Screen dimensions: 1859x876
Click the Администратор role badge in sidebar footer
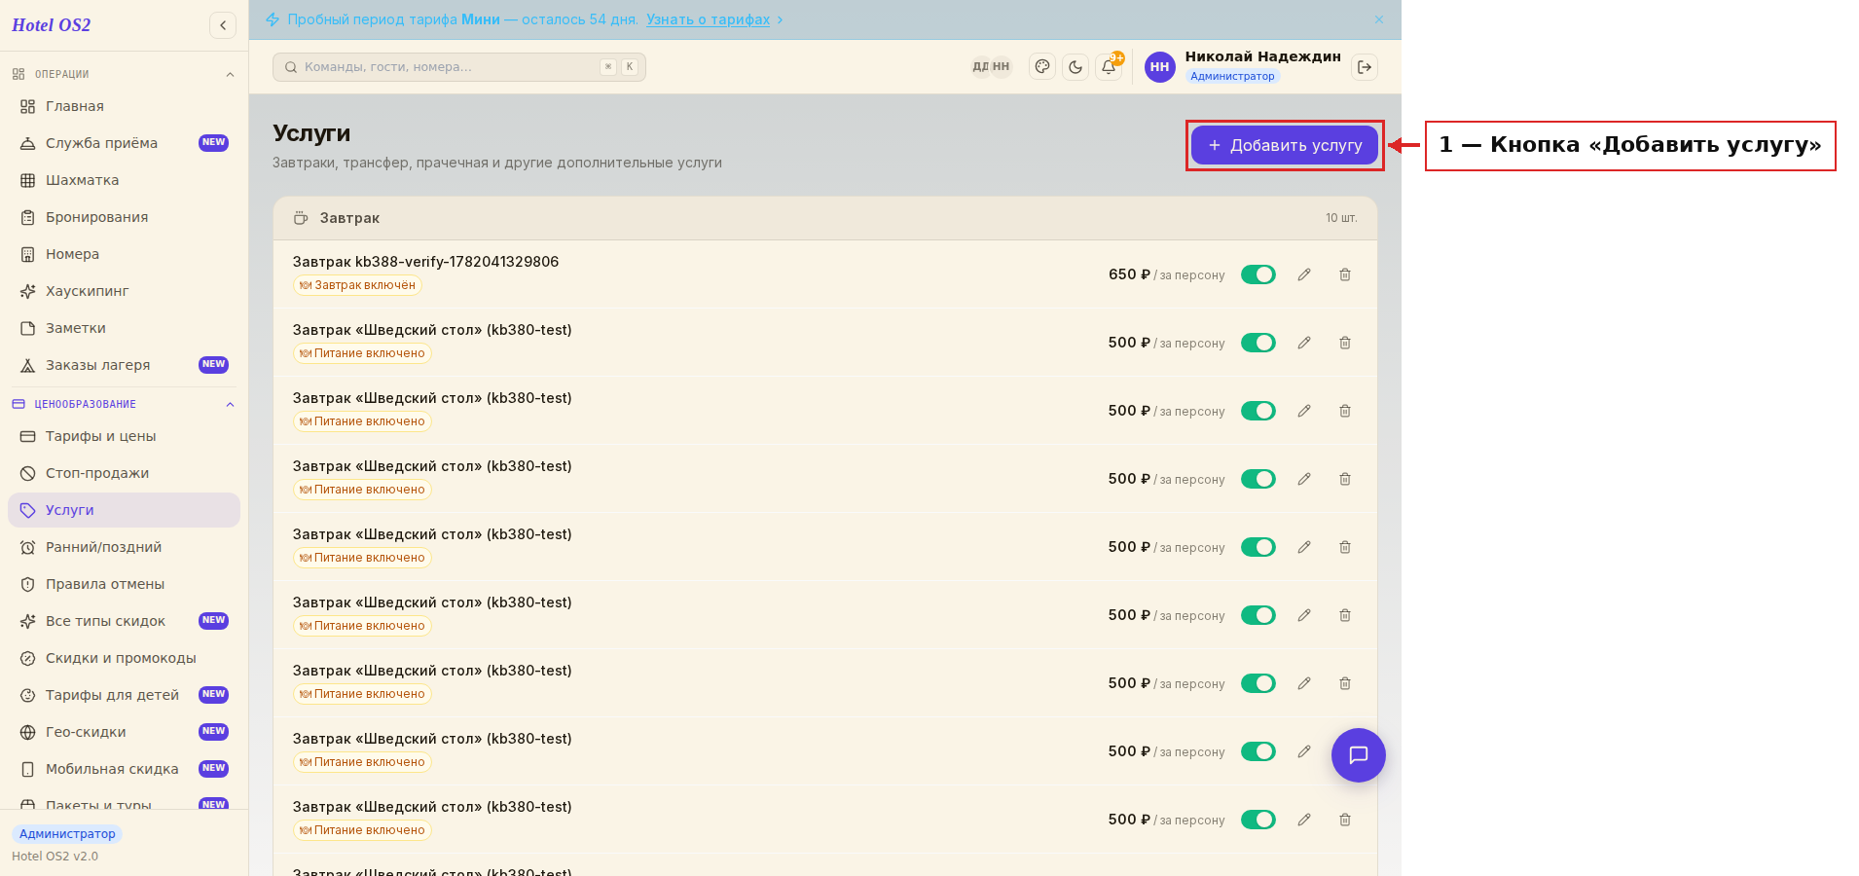tap(67, 834)
